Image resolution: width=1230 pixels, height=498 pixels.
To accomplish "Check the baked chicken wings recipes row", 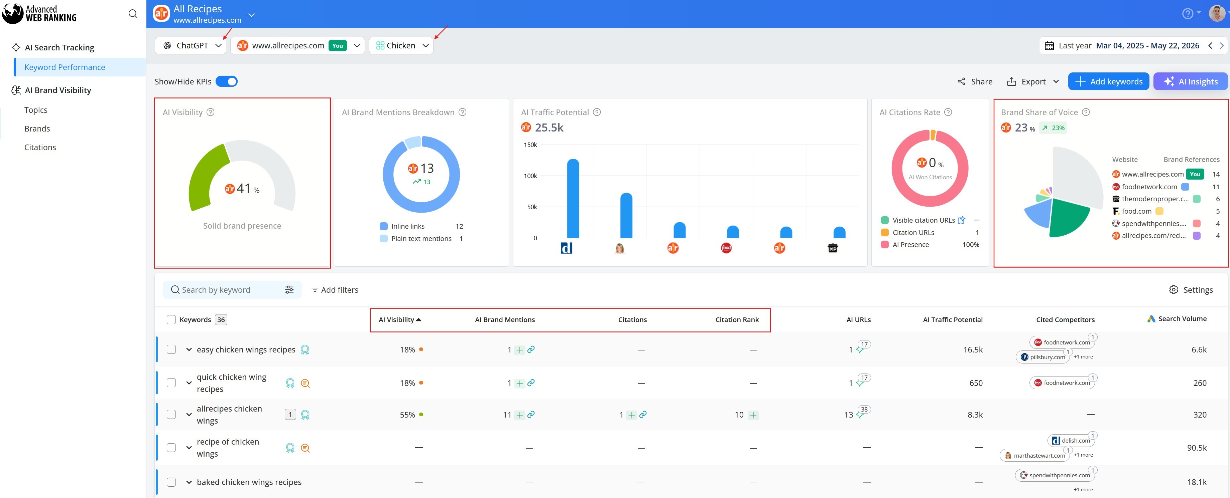I will pos(171,482).
